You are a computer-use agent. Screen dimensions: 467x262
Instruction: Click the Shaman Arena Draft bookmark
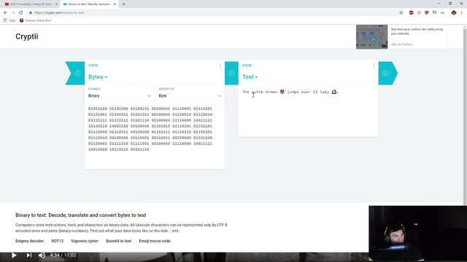[36, 20]
